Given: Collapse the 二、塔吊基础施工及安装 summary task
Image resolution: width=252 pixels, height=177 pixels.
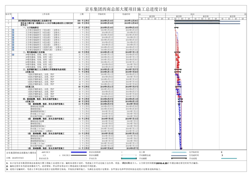Looking at the screenshot, I should [x=24, y=52].
